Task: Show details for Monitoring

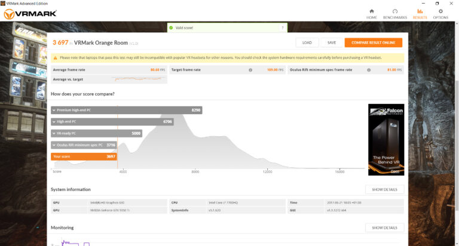Action: click(384, 227)
